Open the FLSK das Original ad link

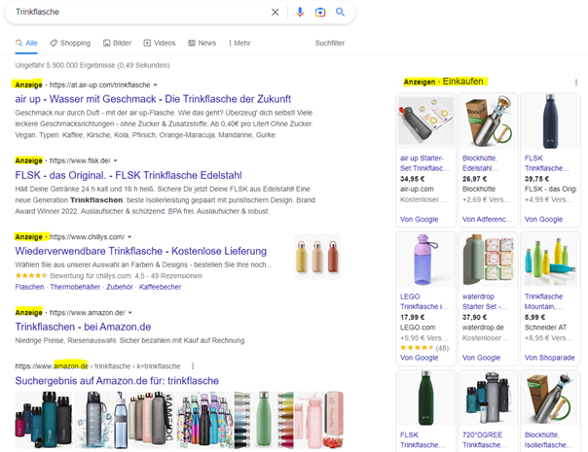coord(129,175)
